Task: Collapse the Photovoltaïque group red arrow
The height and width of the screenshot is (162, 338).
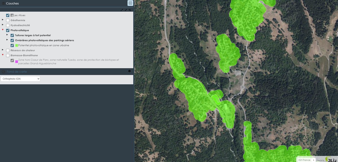Action: click(3, 30)
